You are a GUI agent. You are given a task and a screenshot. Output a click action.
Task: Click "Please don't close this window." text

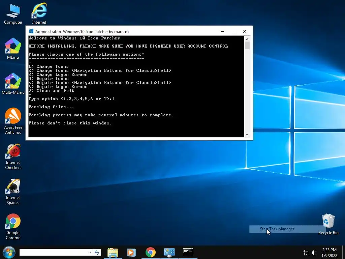(x=70, y=123)
